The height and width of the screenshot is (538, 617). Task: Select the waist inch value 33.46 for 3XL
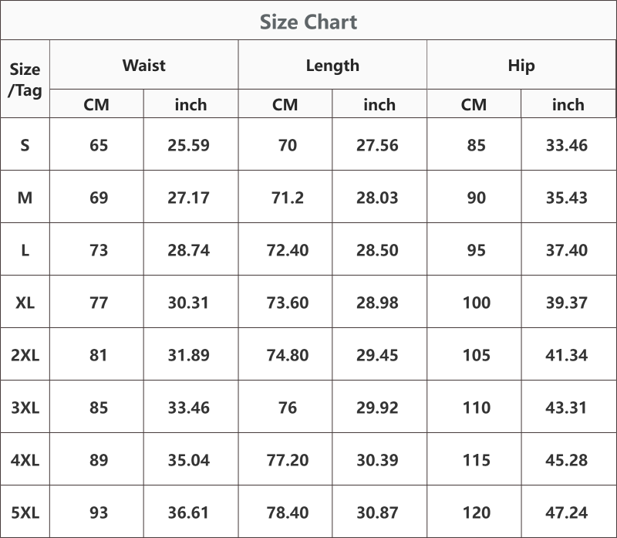(x=188, y=408)
